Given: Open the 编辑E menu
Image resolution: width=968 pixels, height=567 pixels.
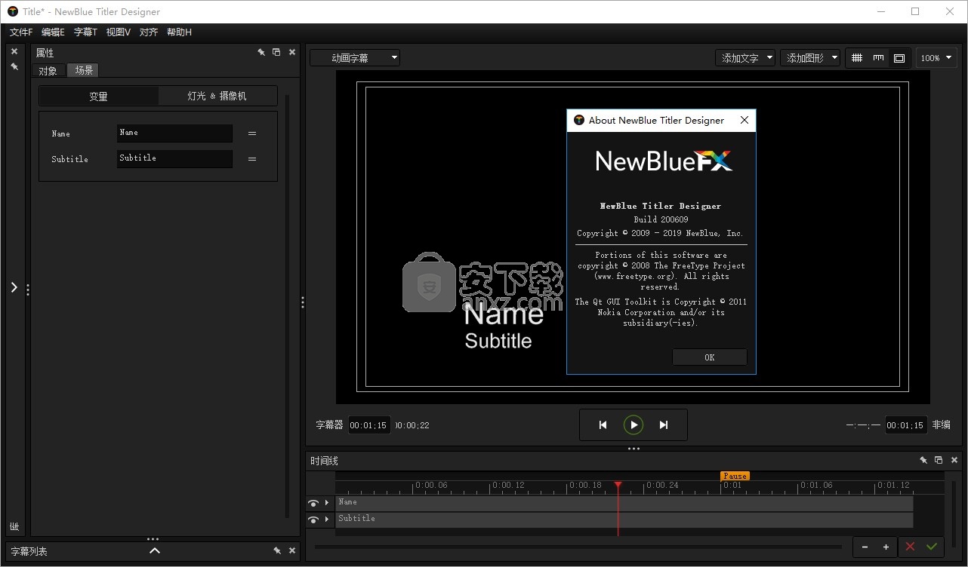Looking at the screenshot, I should 53,32.
